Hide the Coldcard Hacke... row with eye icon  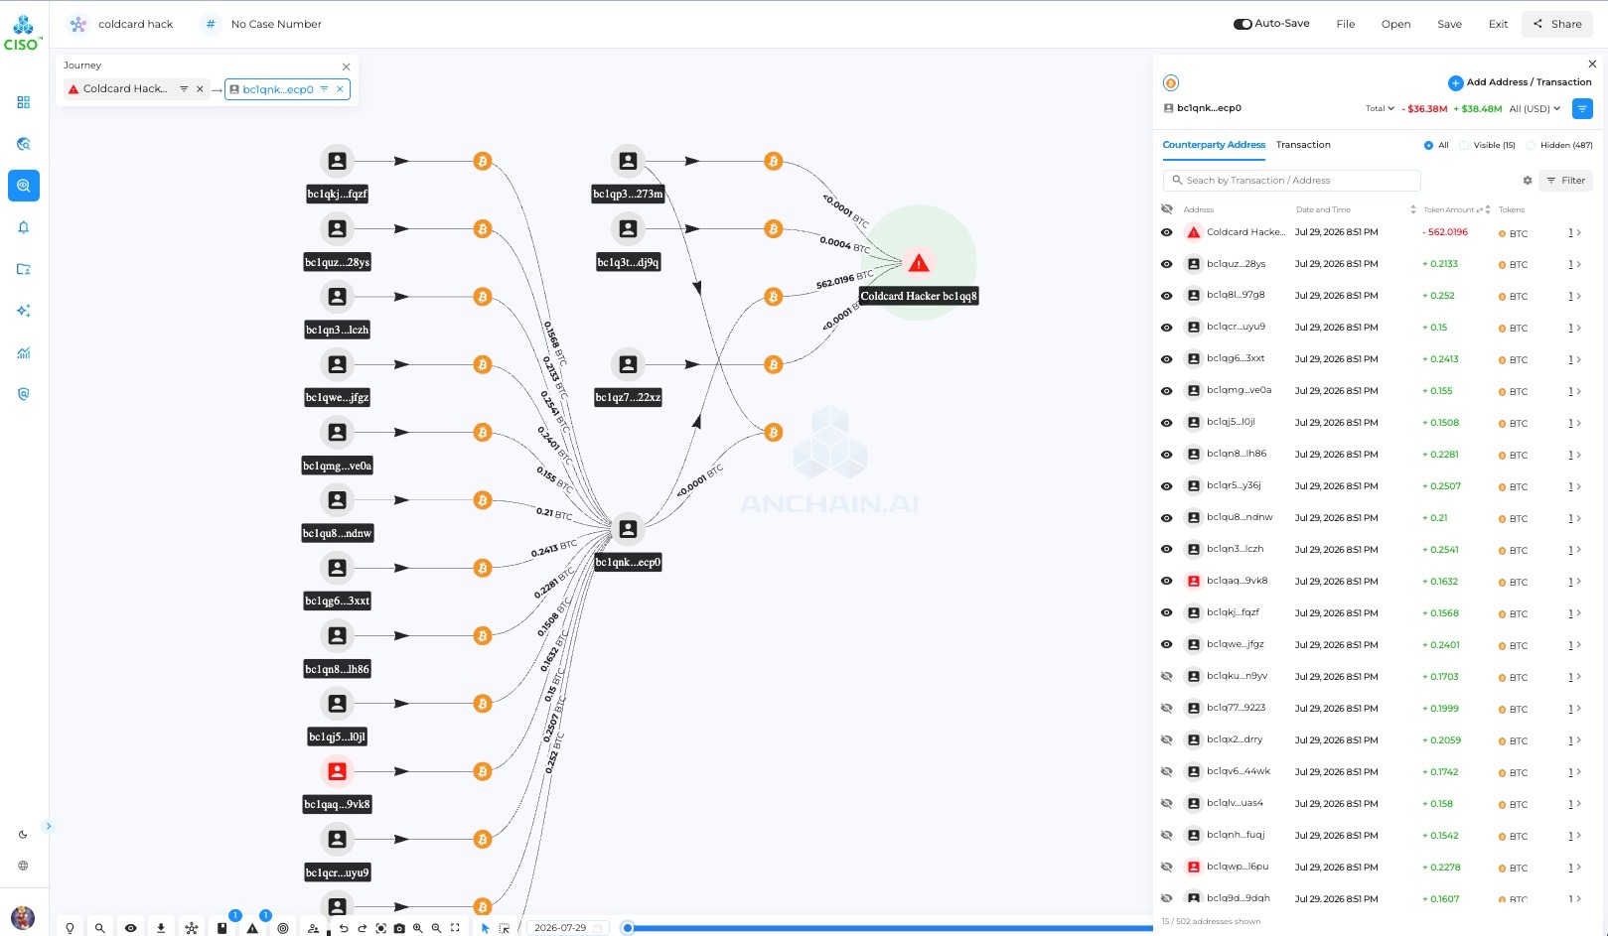pos(1167,232)
